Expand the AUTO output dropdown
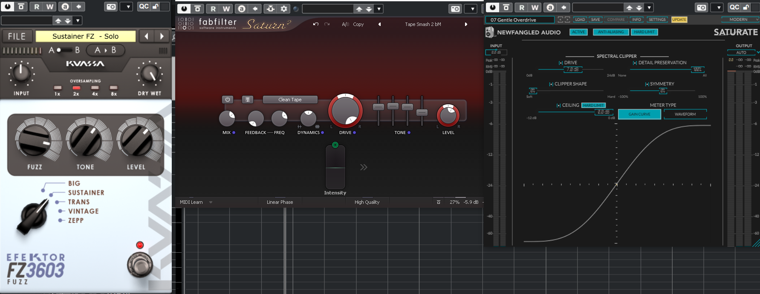The width and height of the screenshot is (760, 294). [742, 53]
